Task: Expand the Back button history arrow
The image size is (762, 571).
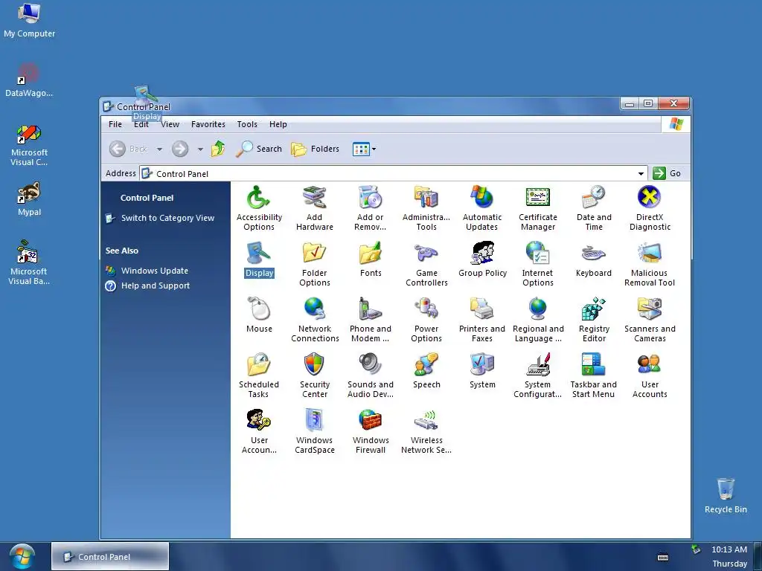Action: 159,149
